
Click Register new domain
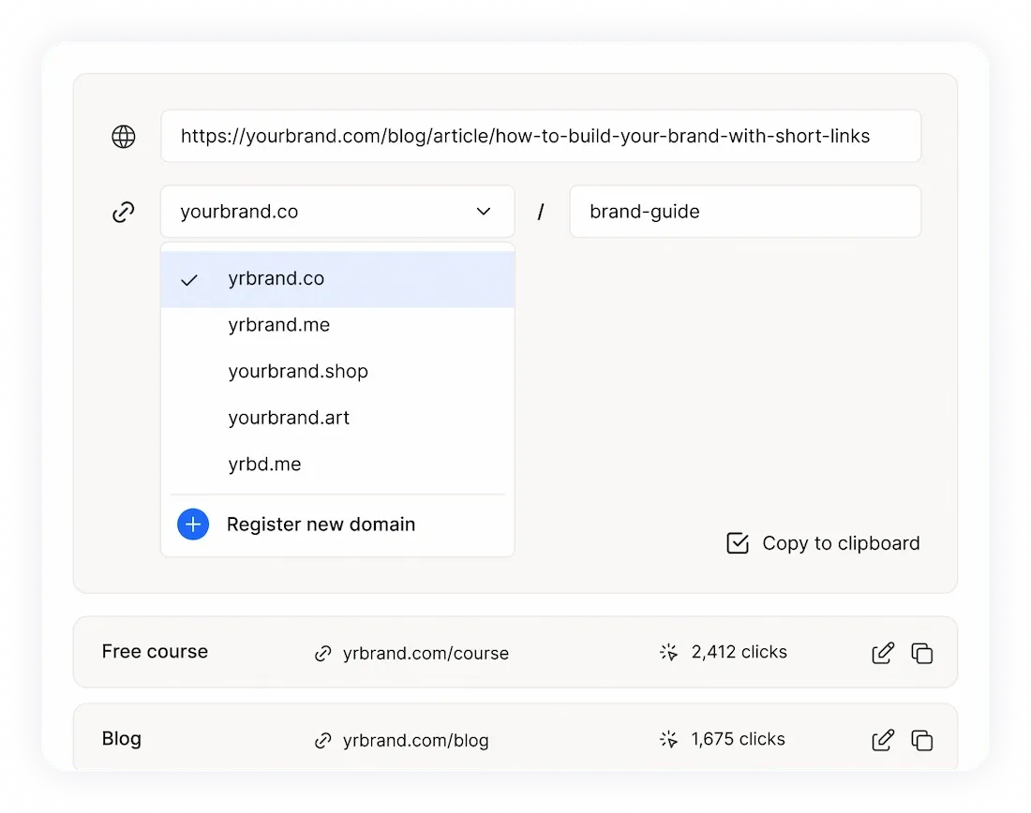coord(321,525)
